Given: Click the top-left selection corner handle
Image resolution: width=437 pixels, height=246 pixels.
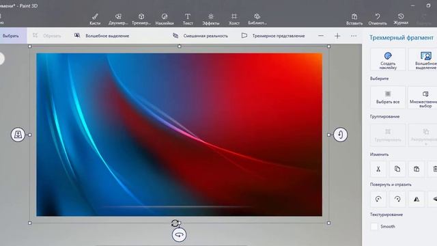Looking at the screenshot, I should pos(30,46).
